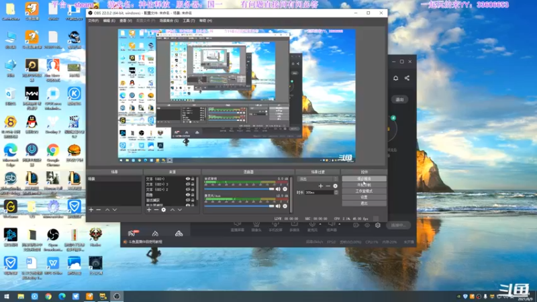Click the OBS icon in the taskbar
537x302 pixels.
(117, 297)
